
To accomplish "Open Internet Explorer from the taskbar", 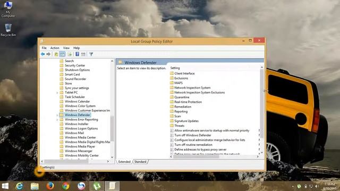I will (20, 186).
